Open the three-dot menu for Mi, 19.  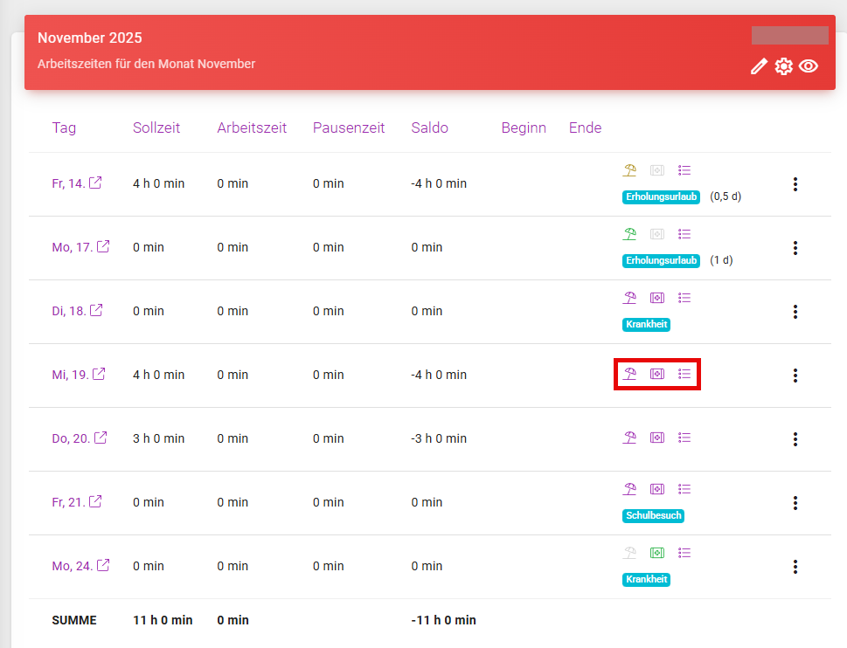click(795, 376)
